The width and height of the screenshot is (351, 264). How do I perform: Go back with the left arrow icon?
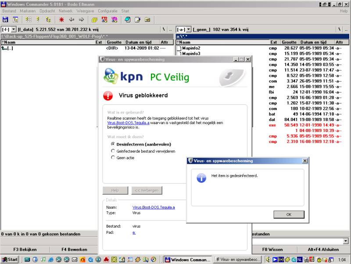click(72, 20)
